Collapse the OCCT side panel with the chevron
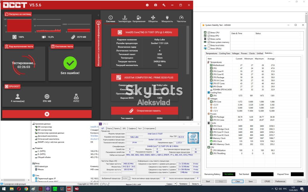 click(x=98, y=15)
